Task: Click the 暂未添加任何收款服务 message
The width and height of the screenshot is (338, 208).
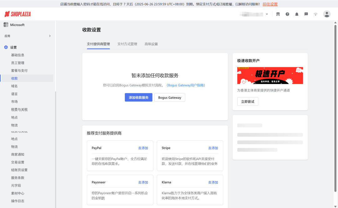Action: (x=155, y=75)
